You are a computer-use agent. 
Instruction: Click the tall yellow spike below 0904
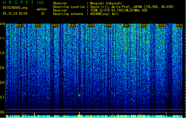point(79,114)
